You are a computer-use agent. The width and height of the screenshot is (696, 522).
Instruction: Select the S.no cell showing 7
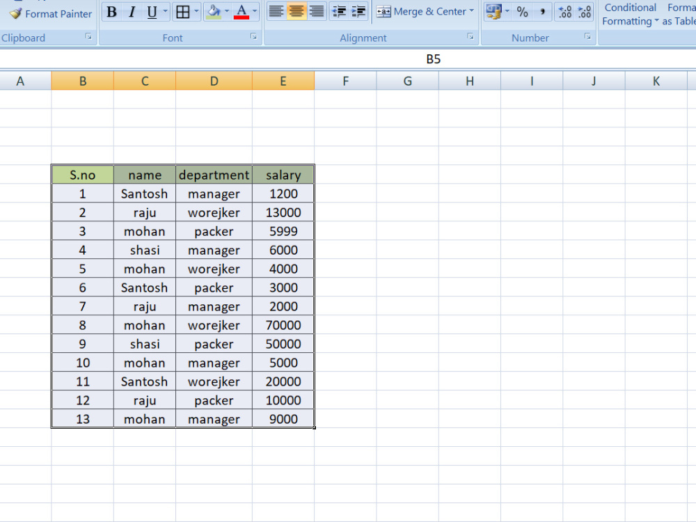83,306
